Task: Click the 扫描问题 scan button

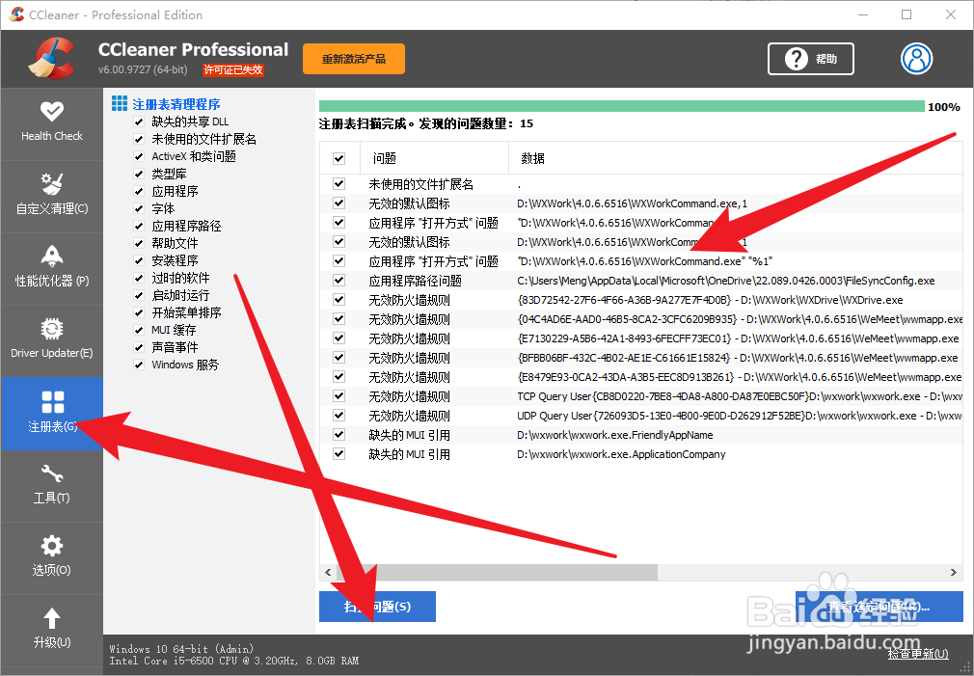Action: click(x=377, y=607)
